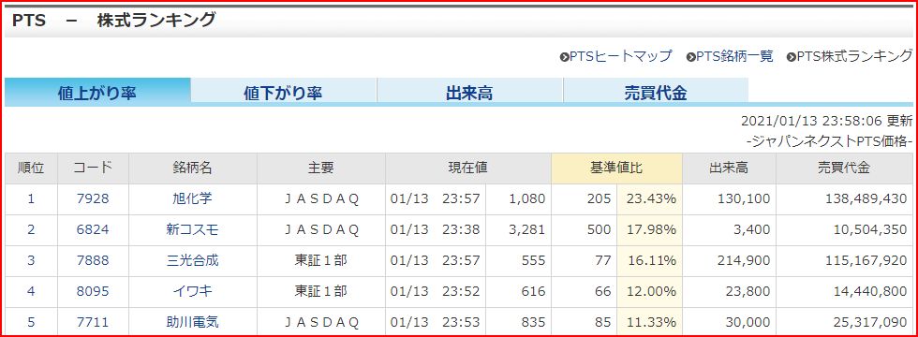This screenshot has width=918, height=337.
Task: Open the PTSヒートマップ link
Action: 616,56
